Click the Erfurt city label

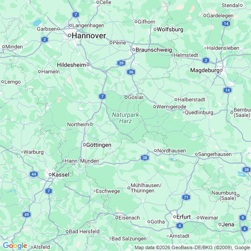183,217
